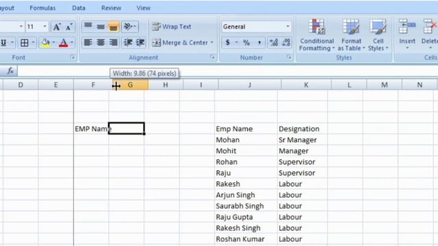438x246 pixels.
Task: Open Fill Color dropdown arrow
Action: 53,42
